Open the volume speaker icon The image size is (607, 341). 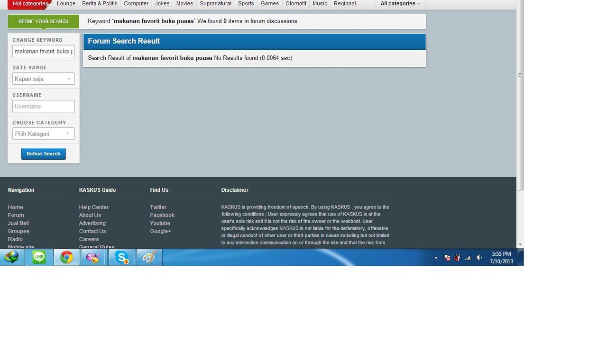[x=479, y=258]
